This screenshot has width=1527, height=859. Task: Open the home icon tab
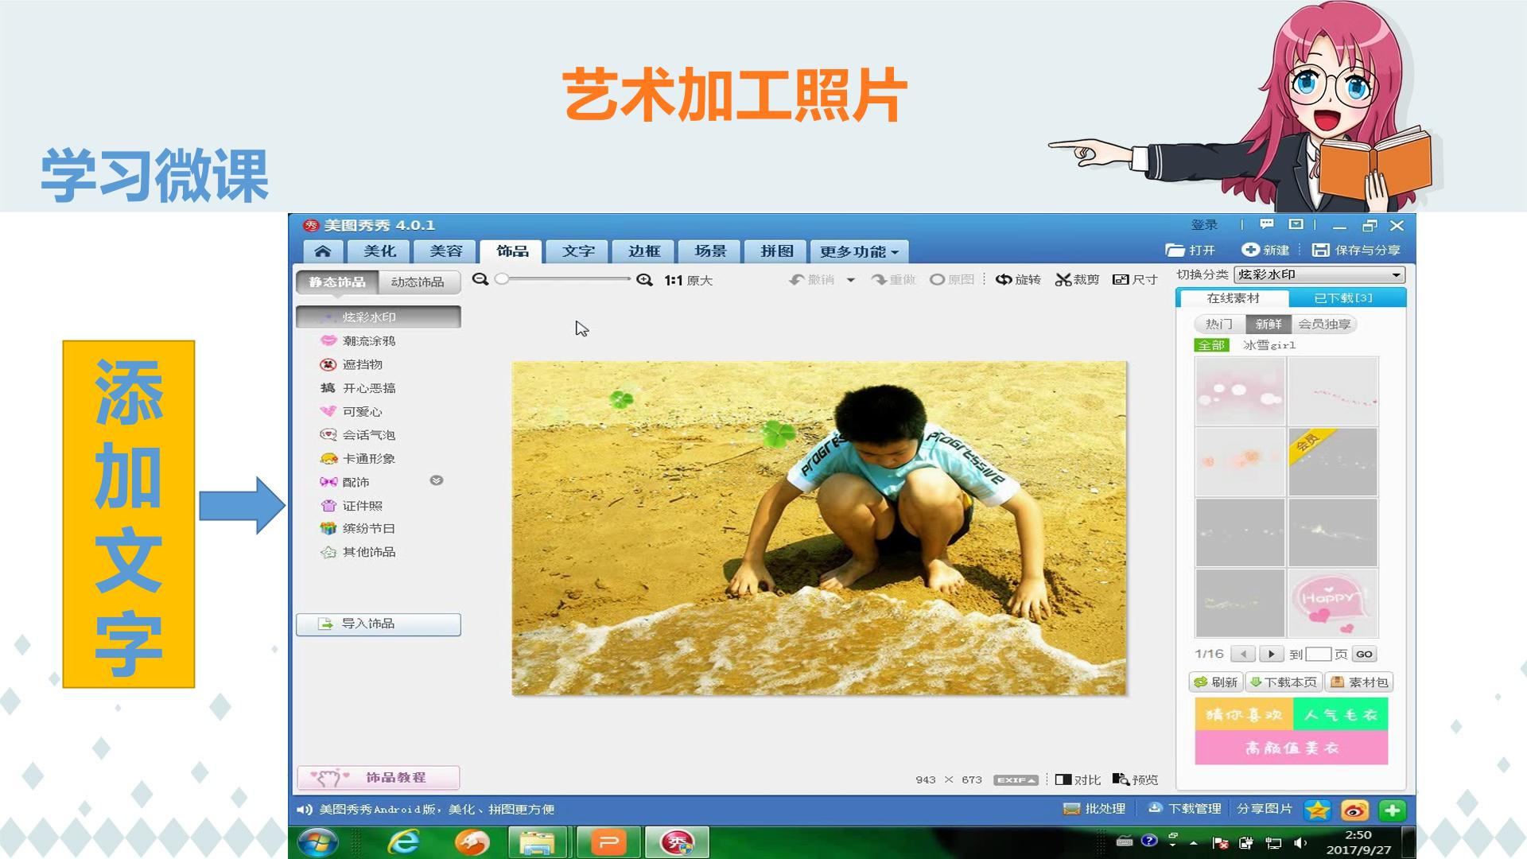pyautogui.click(x=322, y=251)
